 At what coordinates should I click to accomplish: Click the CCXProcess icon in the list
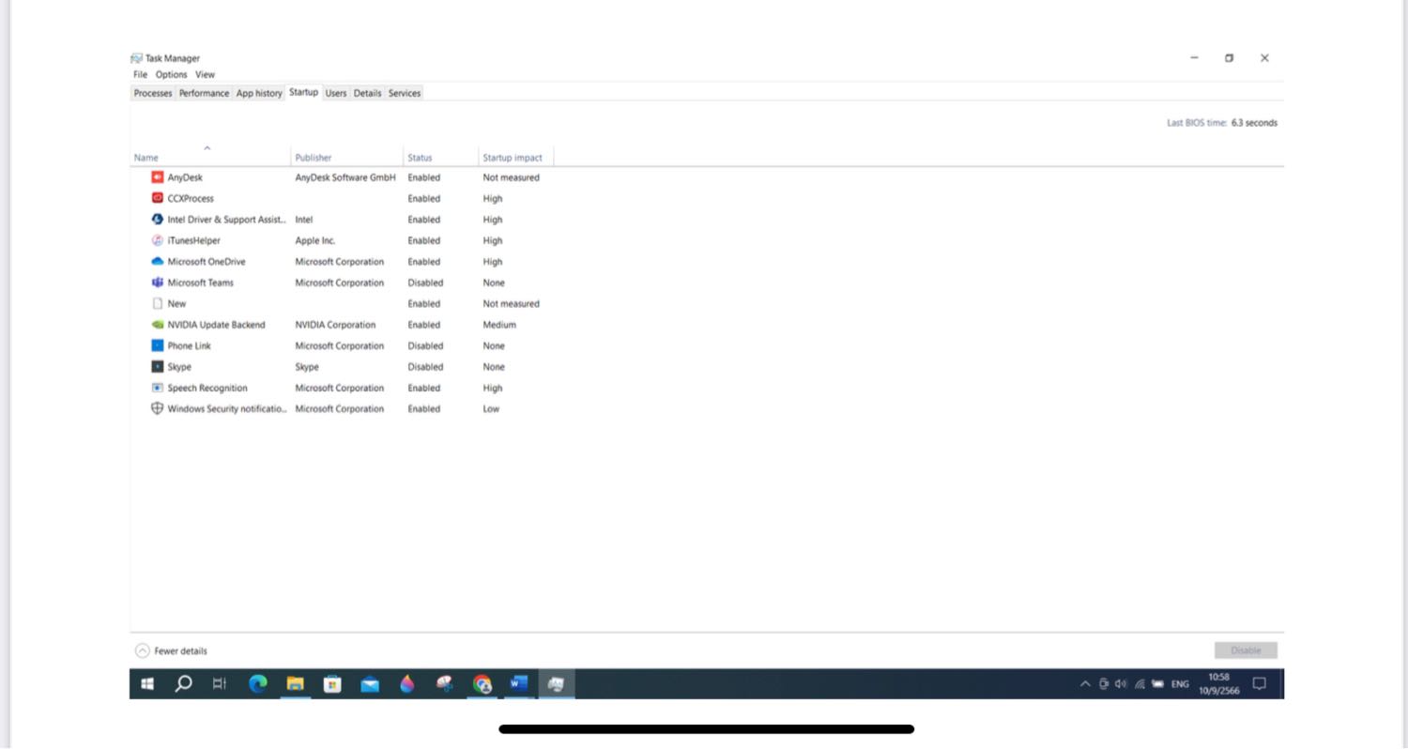tap(158, 198)
